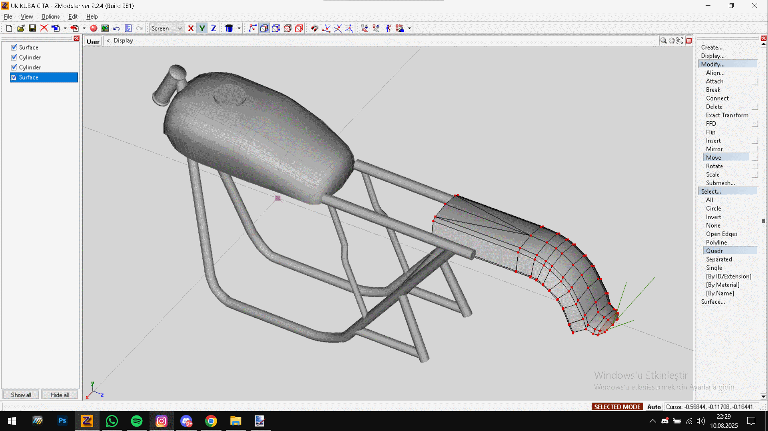Click the Hide all button
This screenshot has height=431, width=768.
click(x=60, y=395)
